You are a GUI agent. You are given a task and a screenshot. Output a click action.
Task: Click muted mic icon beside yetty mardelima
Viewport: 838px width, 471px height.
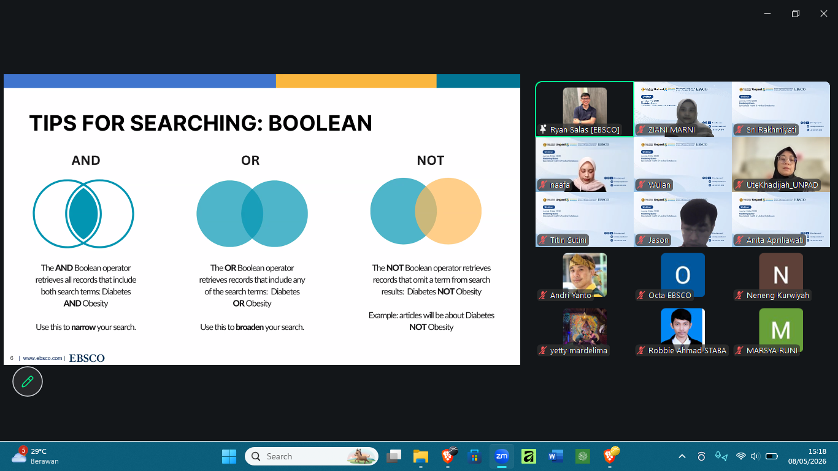tap(543, 351)
